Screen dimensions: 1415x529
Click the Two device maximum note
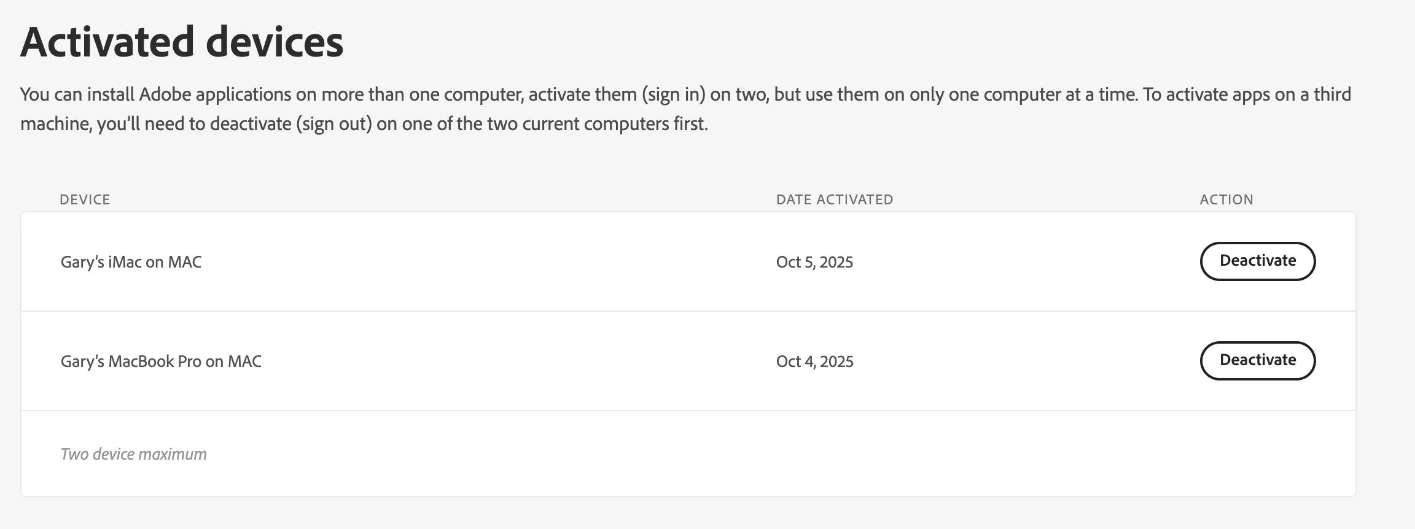point(133,454)
